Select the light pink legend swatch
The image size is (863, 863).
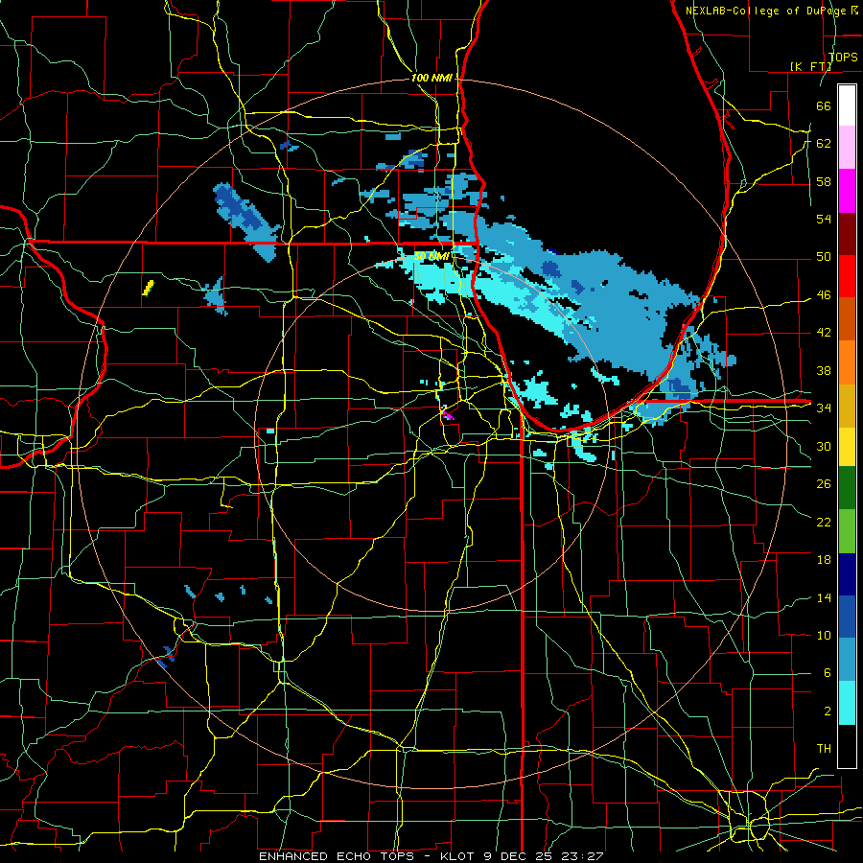tap(847, 147)
